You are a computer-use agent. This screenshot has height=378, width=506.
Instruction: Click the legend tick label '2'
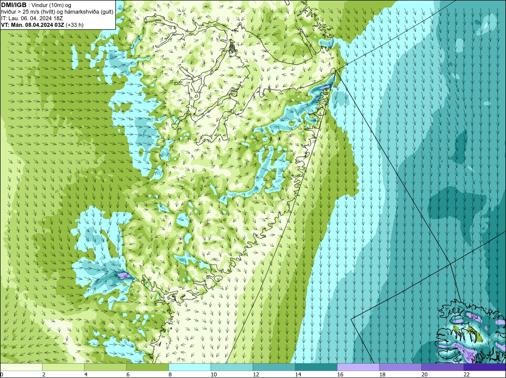coord(44,374)
